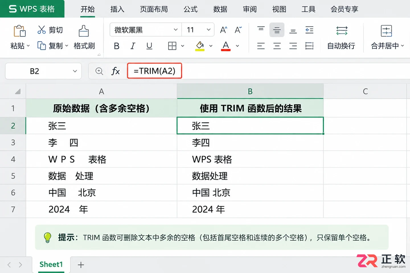Viewport: 410px width, 273px height.
Task: Open the Merge and Center dropdown arrow
Action: point(402,46)
